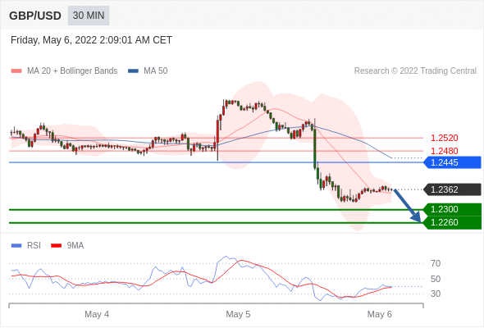This screenshot has height=328, width=484.
Task: Click the RSI 70 level label
Action: [x=436, y=263]
